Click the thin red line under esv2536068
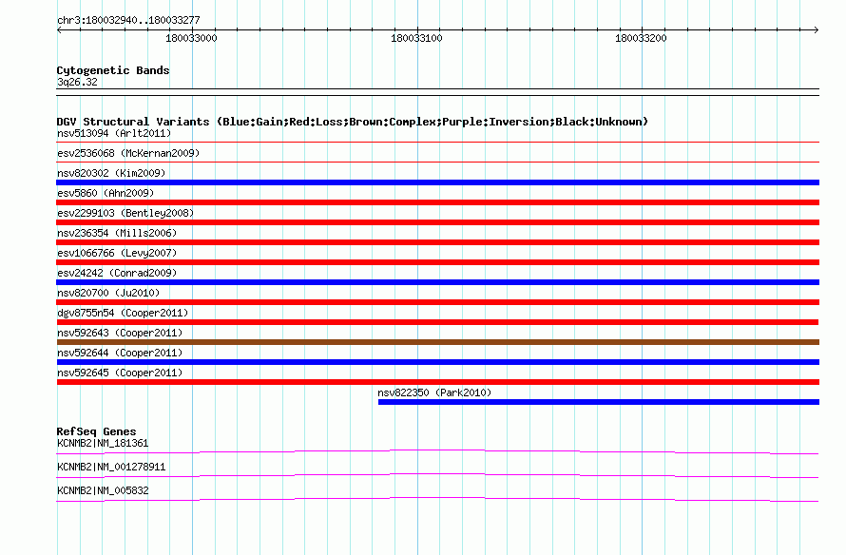Viewport: 846px width, 555px height. (437, 162)
